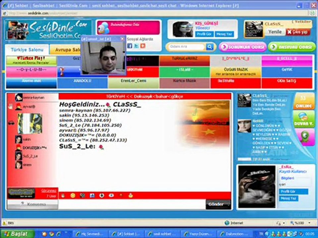Click the blue picture icon in chat toolbar

pos(92,195)
